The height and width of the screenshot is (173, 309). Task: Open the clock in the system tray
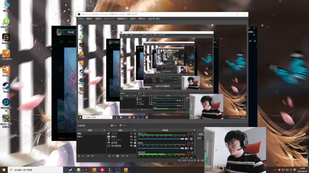(x=302, y=170)
